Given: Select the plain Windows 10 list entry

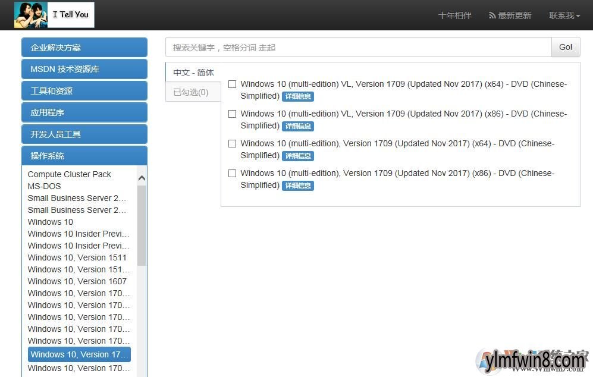Looking at the screenshot, I should pos(51,222).
